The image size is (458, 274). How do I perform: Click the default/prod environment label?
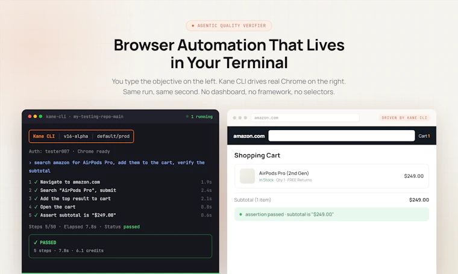[113, 136]
